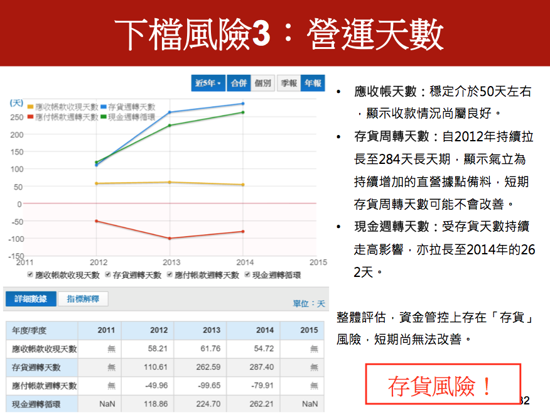Select the 個別 report button
Screen dimensions: 550x417
(x=263, y=84)
